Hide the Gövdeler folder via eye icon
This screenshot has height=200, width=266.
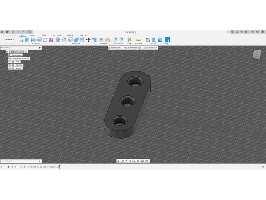[x=9, y=65]
